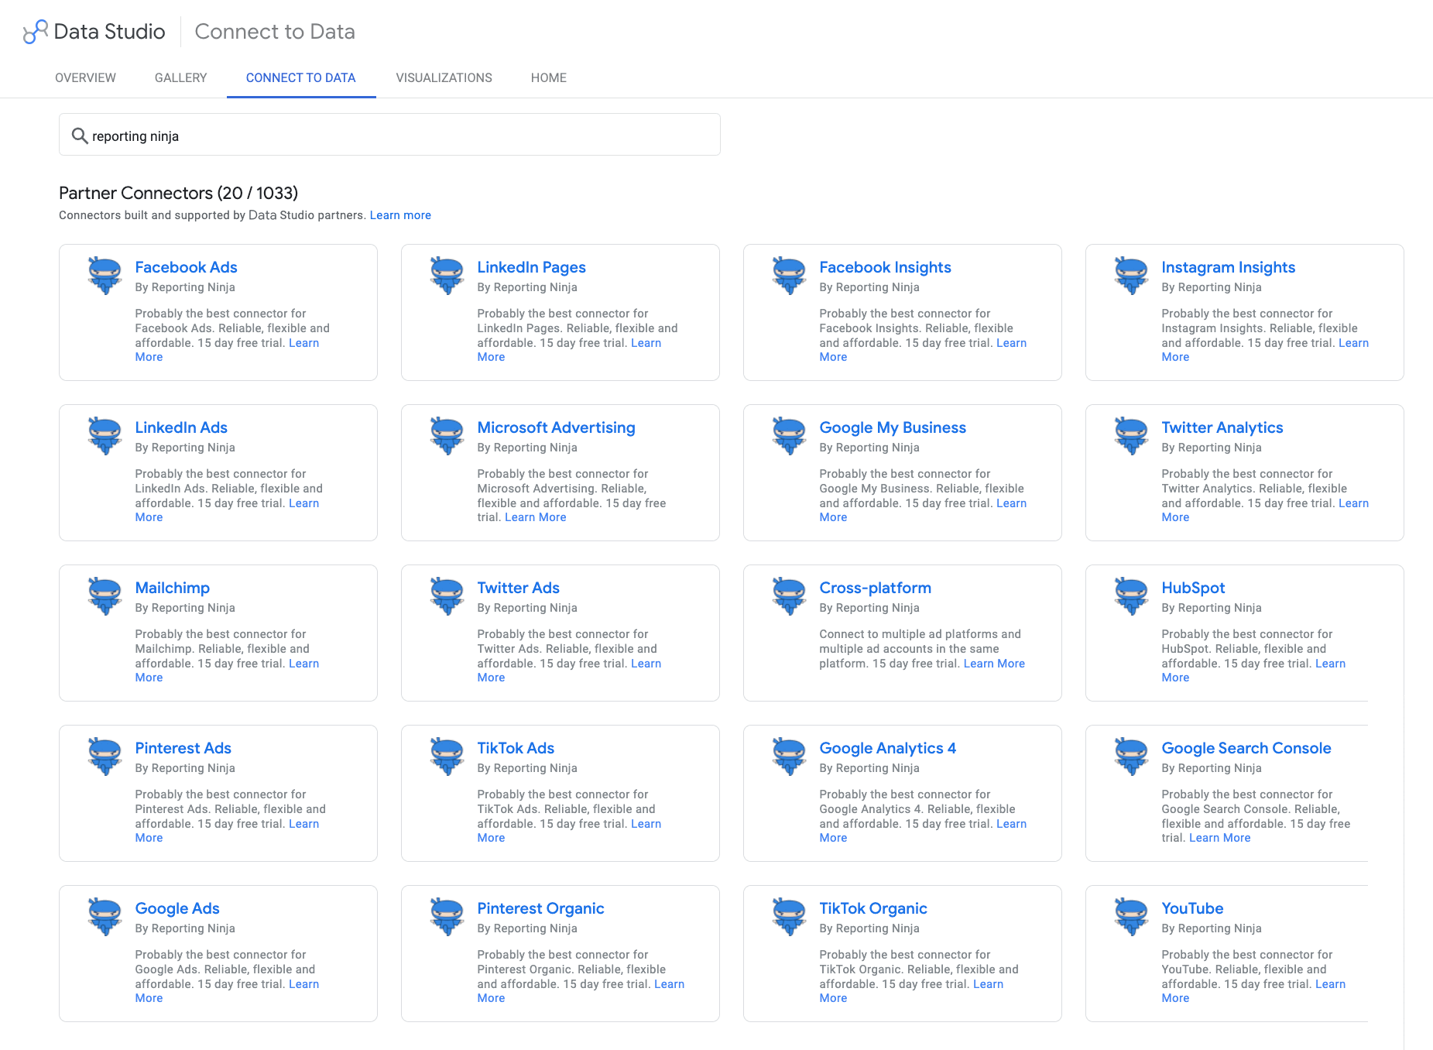The image size is (1433, 1050).
Task: Open the YouTube connector title
Action: pyautogui.click(x=1192, y=908)
